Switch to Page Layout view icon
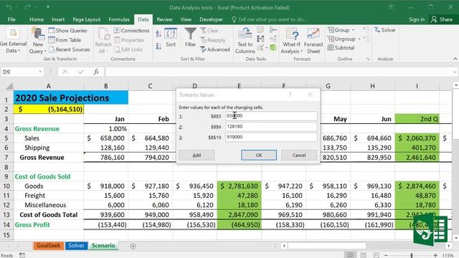The image size is (459, 258). click(364, 255)
